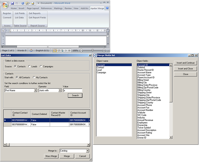Open the Insert ribbon tab
This screenshot has height=162, width=199.
21,8
